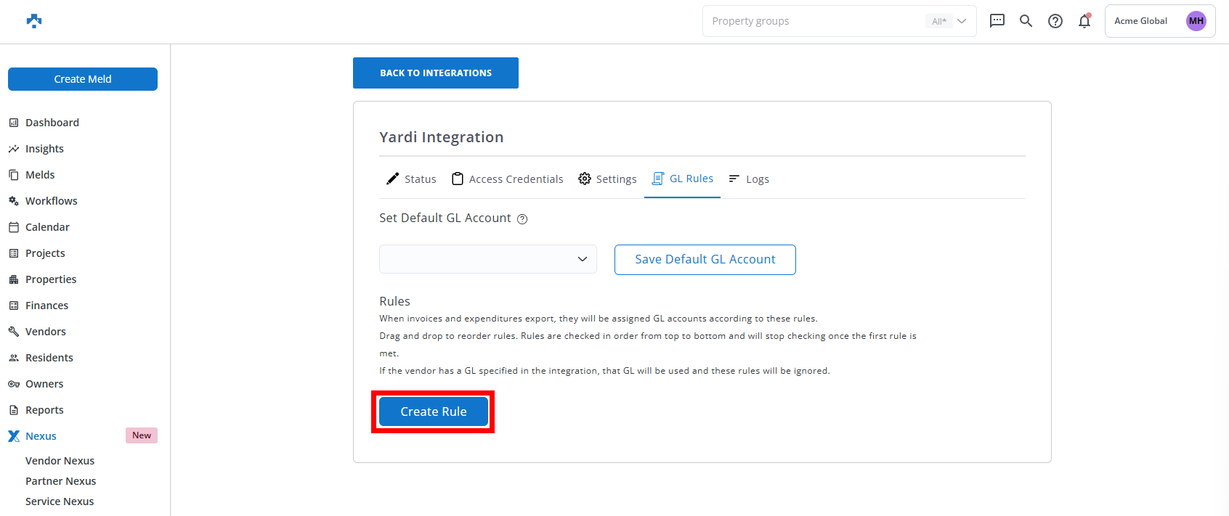Viewport: 1229px width, 516px height.
Task: Open Nexus from the sidebar
Action: click(41, 436)
